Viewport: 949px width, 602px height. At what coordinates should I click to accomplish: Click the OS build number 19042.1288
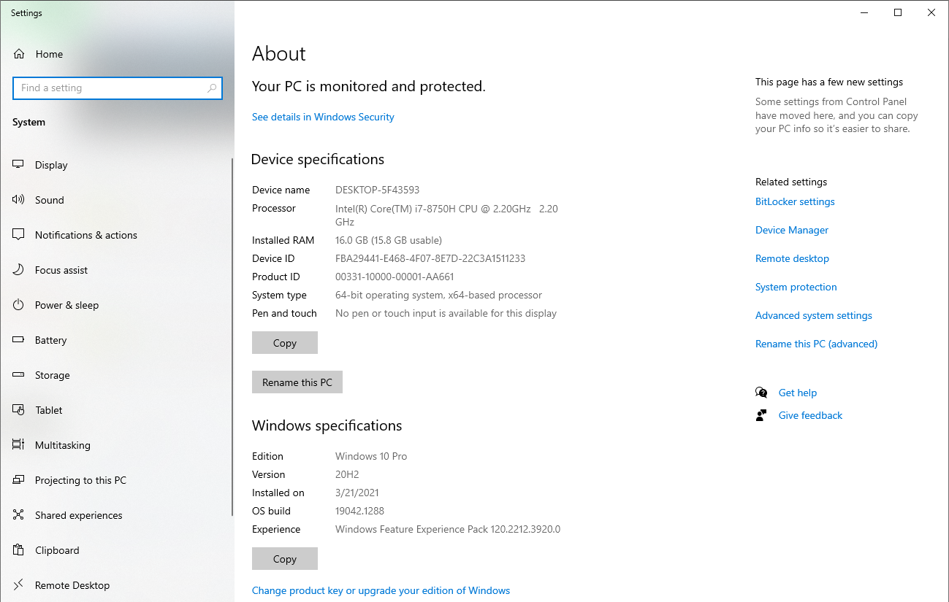pyautogui.click(x=359, y=511)
